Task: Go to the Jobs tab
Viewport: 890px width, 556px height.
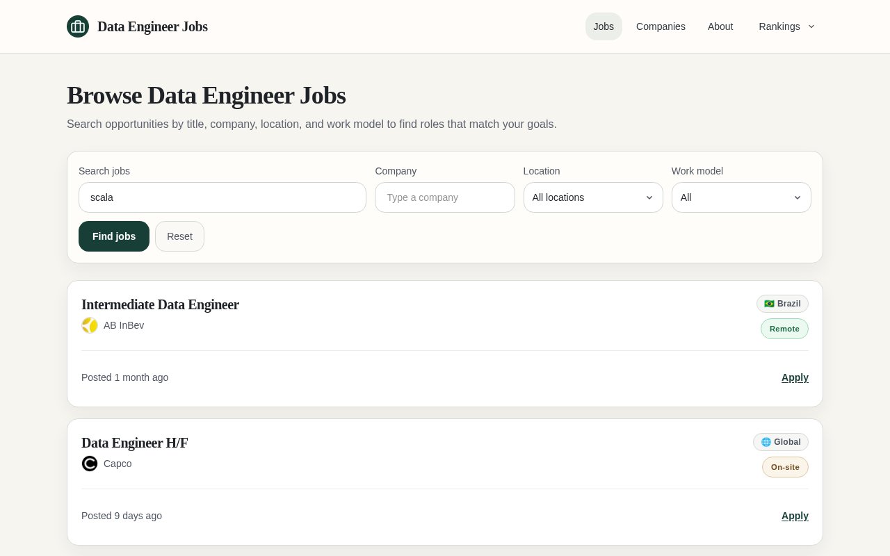Action: point(604,26)
